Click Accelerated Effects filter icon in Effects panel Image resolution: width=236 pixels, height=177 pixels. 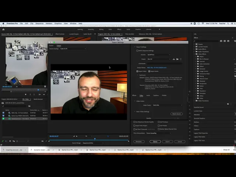221,41
